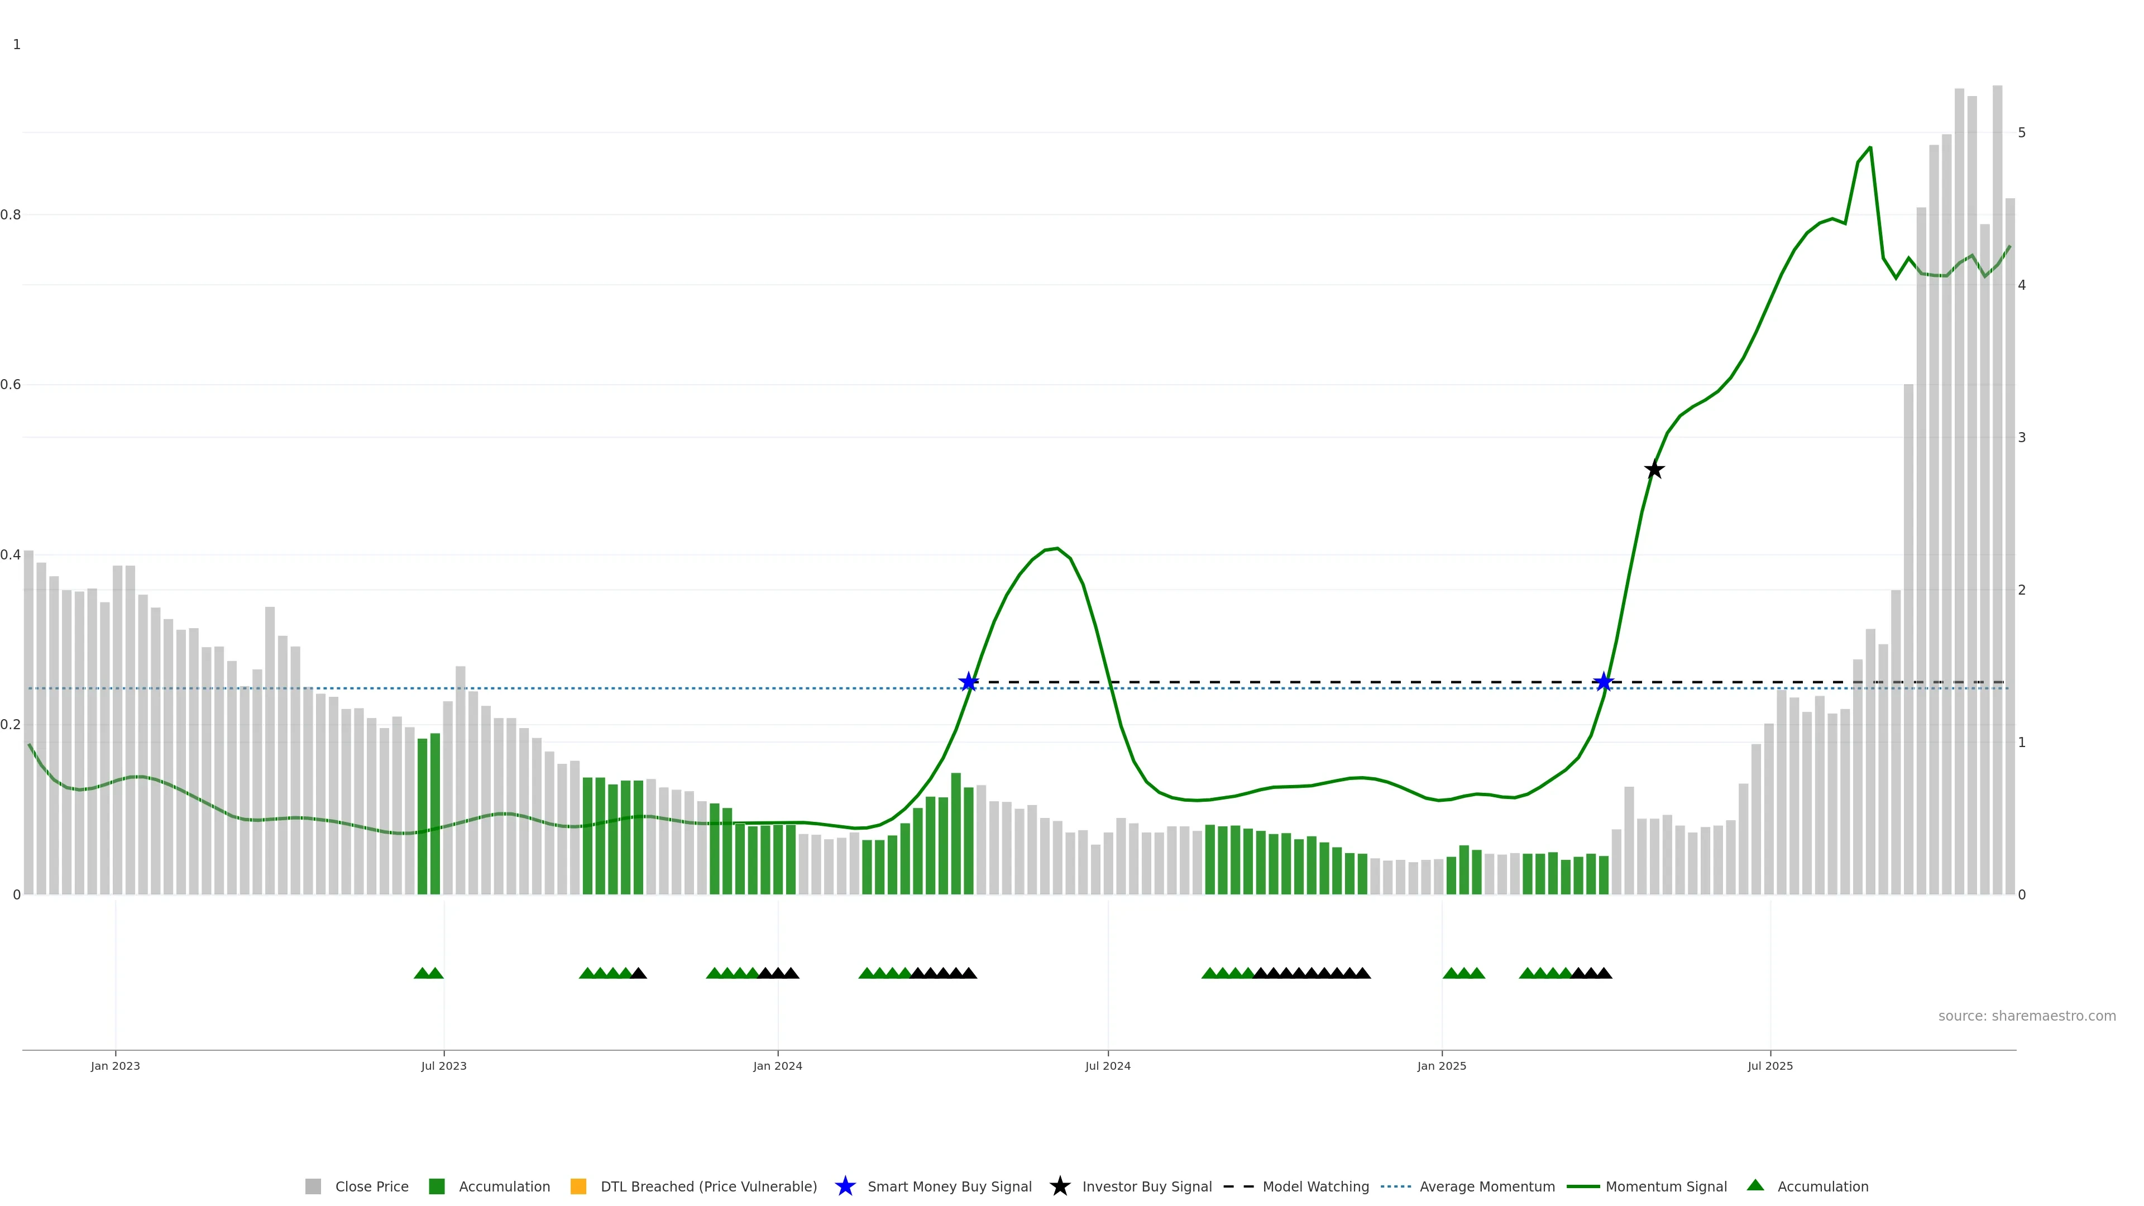Click the green triangle Accumulation legend icon
2144x1206 pixels.
coord(1755,1185)
